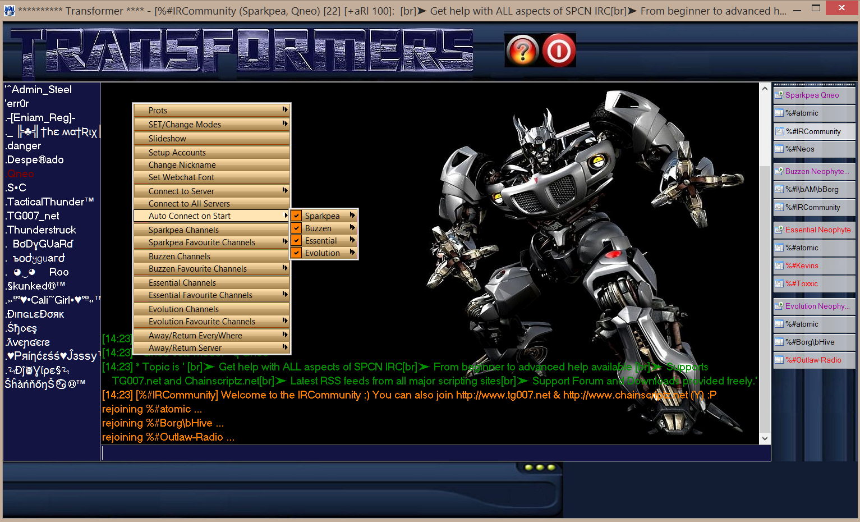Expand SET/Change Modes submenu
This screenshot has width=860, height=522.
[x=285, y=124]
